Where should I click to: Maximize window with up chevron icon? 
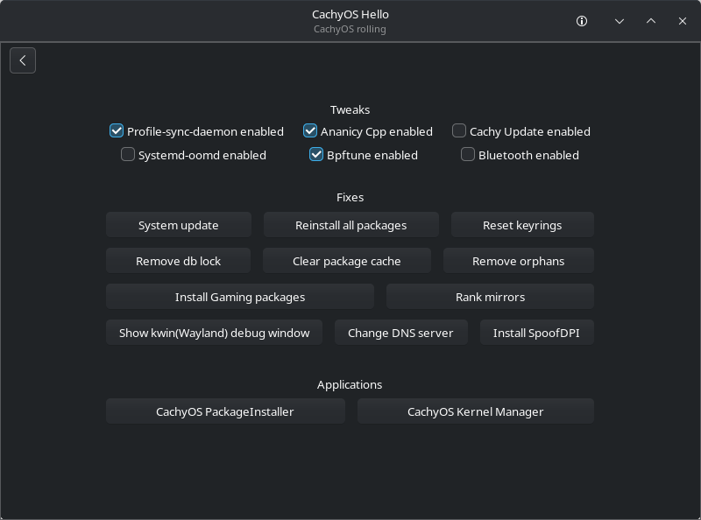coord(651,21)
